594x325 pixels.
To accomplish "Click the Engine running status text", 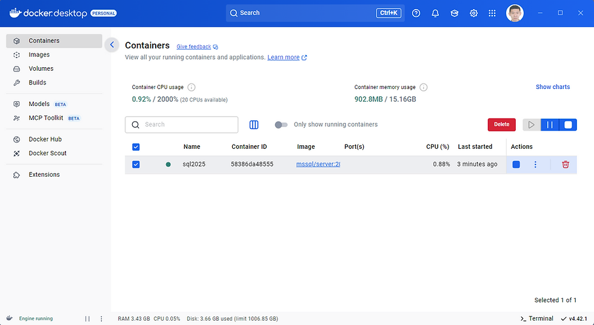I will point(36,318).
